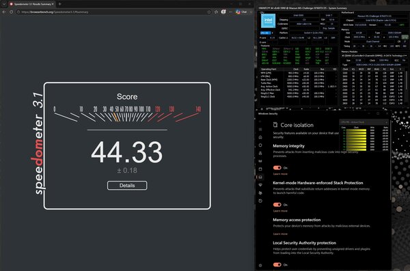Close the Speedometer 3.1 Results Summary tab
Image resolution: width=410 pixels, height=271 pixels.
(53, 4)
